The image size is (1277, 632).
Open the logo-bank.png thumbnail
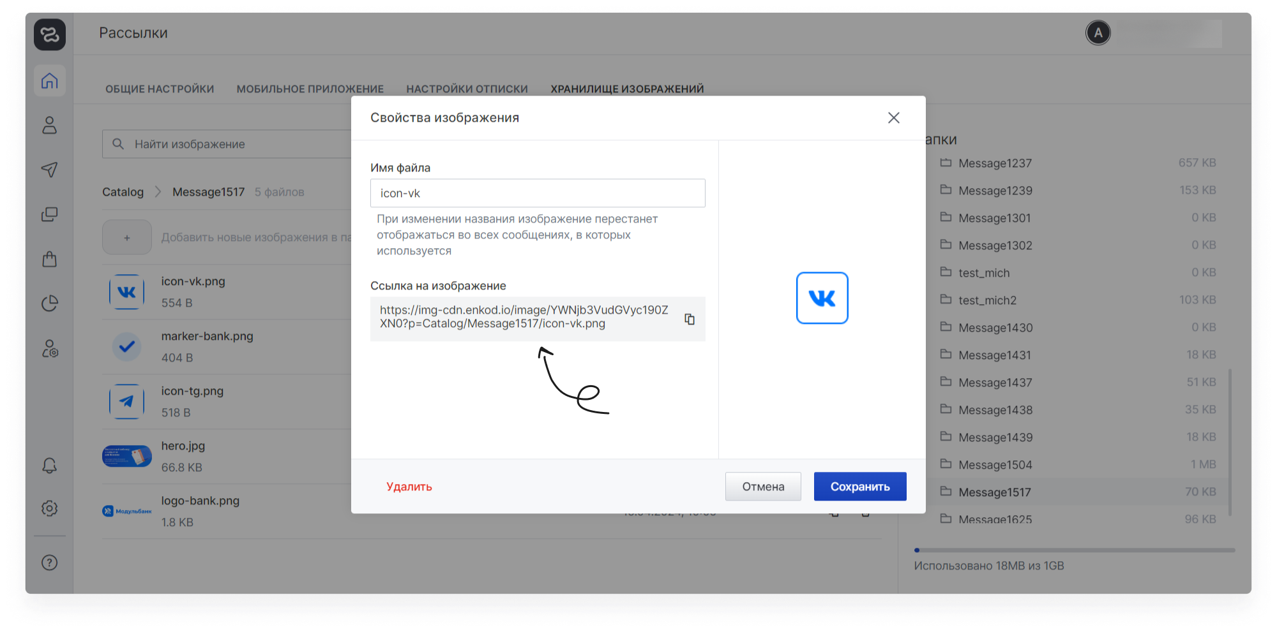tap(127, 511)
